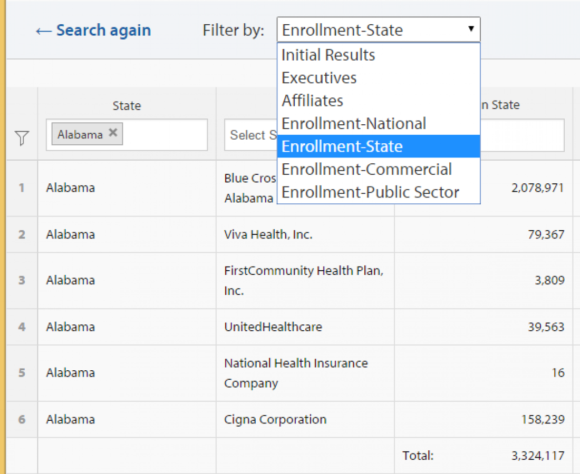Open the Filter by dropdown

coord(379,29)
